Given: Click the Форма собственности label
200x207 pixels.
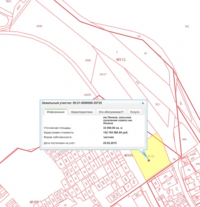Looking at the screenshot, I should [x=58, y=137].
